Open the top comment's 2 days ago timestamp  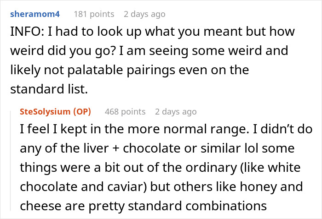(144, 14)
